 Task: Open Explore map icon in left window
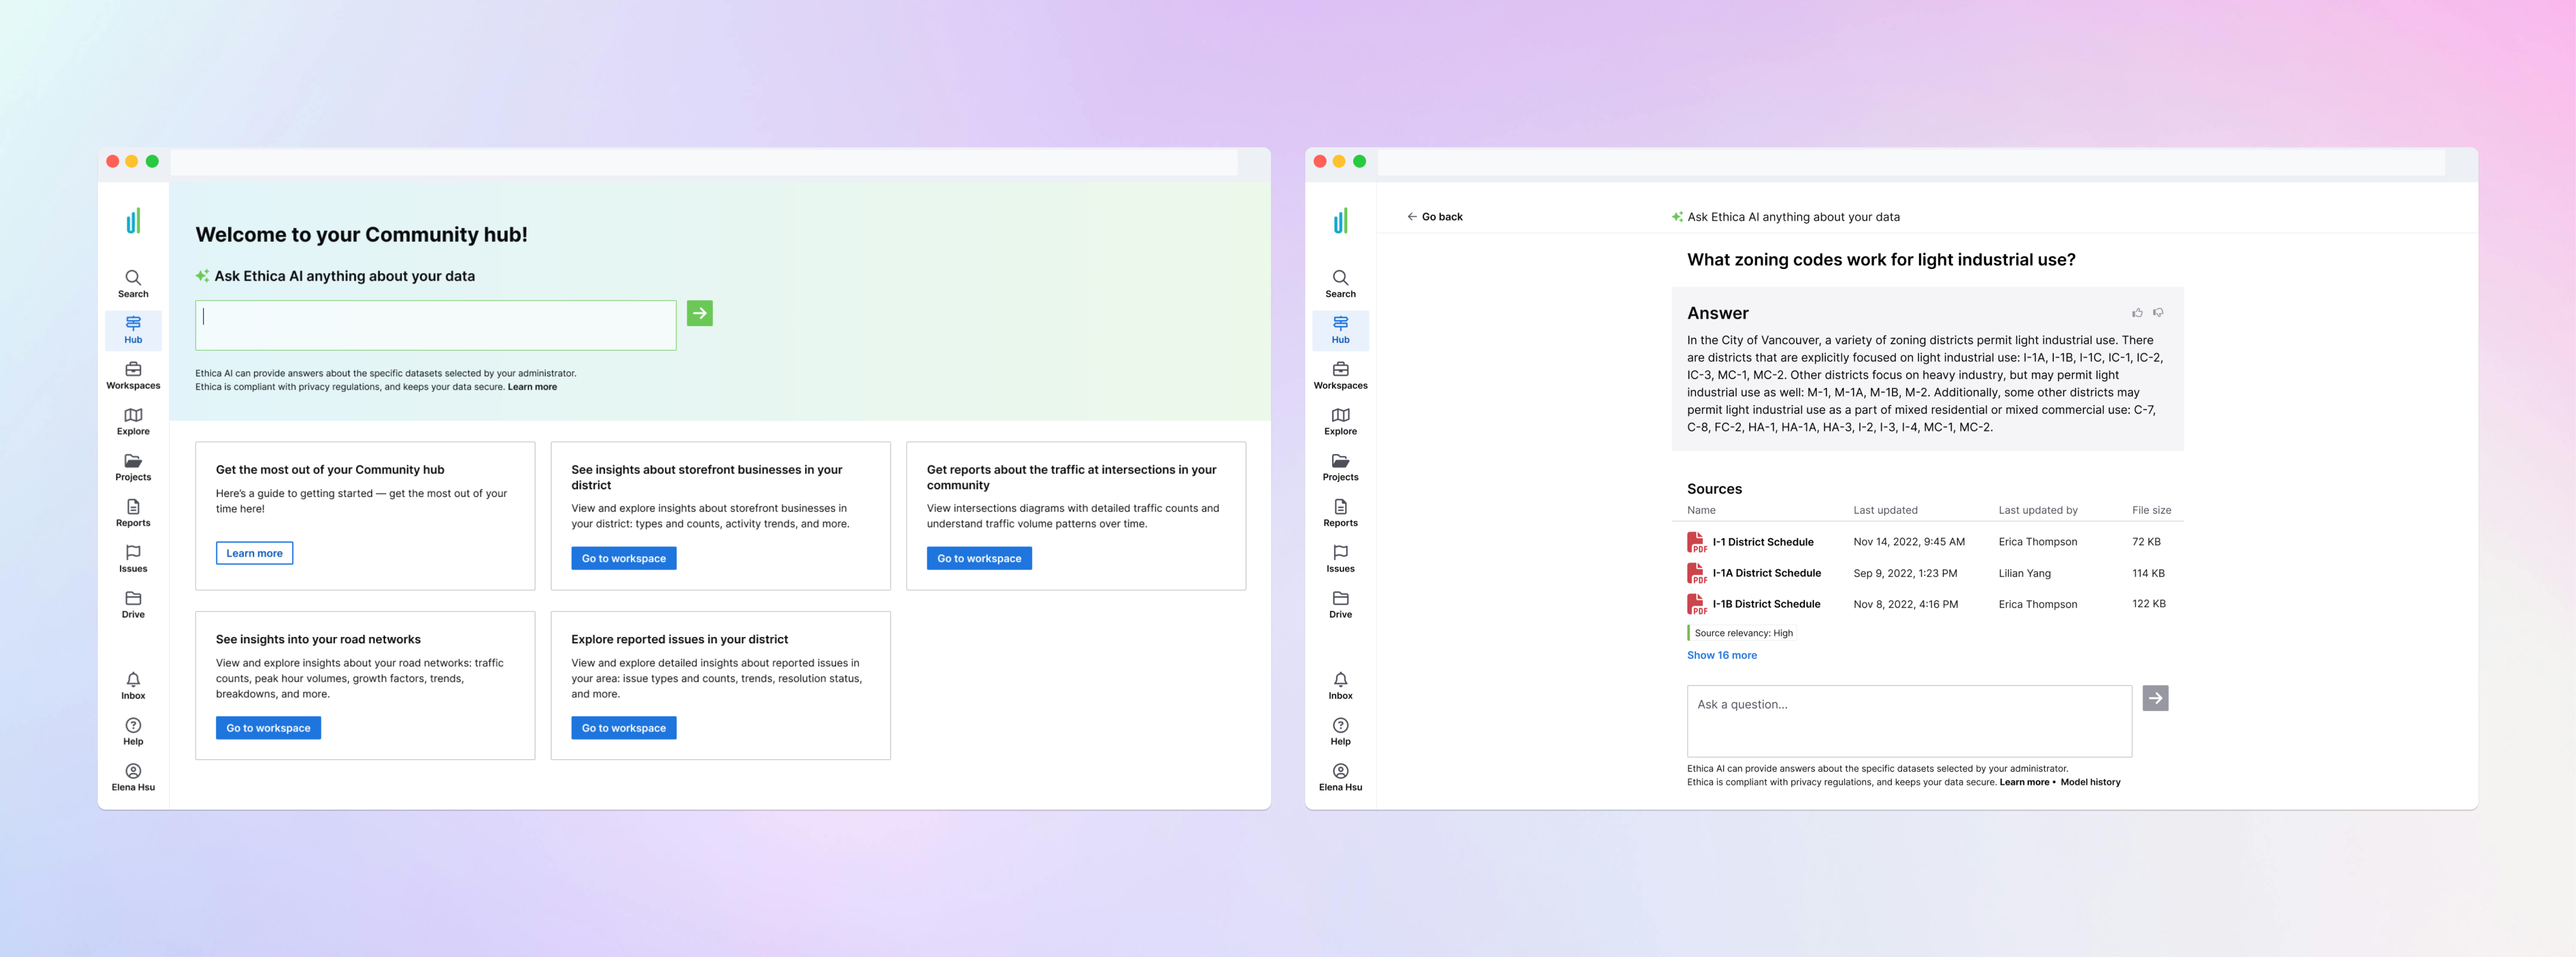click(133, 422)
